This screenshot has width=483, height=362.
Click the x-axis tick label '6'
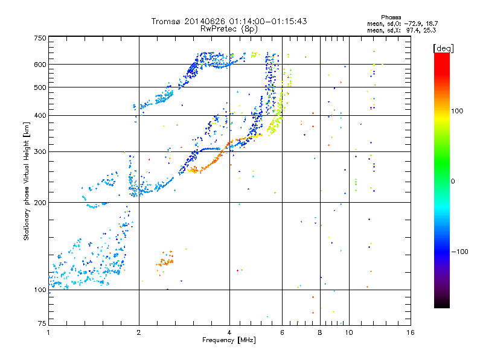coord(282,332)
